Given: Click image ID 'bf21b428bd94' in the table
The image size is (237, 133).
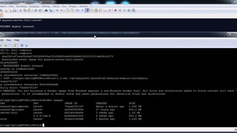Looking at the screenshot, I should pos(74,113).
